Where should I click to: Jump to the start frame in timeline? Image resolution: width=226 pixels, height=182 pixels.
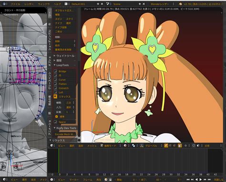[188, 180]
